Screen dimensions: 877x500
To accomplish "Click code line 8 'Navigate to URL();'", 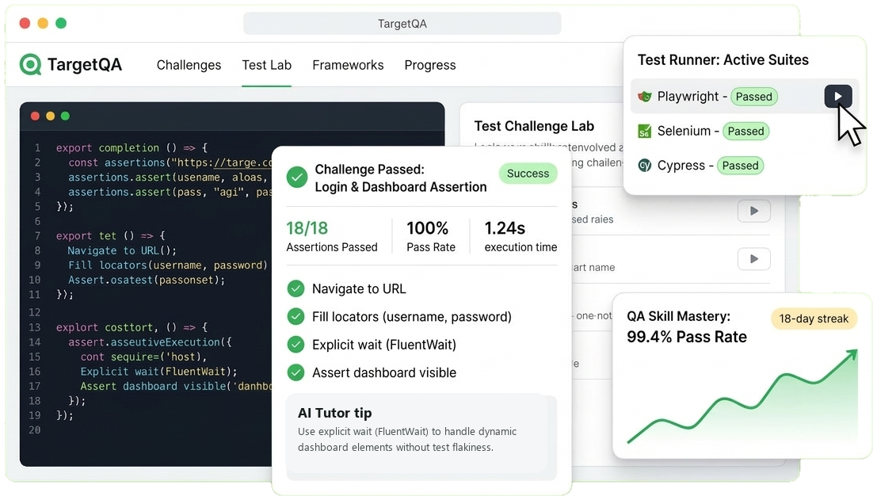I will click(x=122, y=250).
